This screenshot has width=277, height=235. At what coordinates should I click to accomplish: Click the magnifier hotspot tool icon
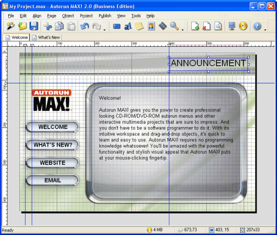click(174, 26)
